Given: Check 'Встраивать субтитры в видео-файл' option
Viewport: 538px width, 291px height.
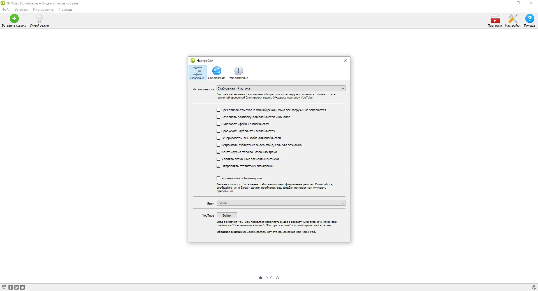Looking at the screenshot, I should tap(219, 145).
